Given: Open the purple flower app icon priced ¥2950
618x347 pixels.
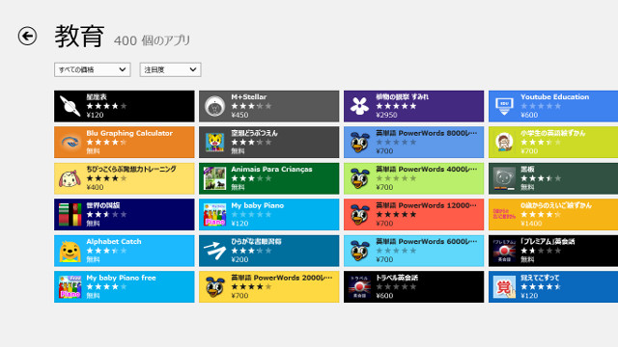Looking at the screenshot, I should [x=359, y=106].
